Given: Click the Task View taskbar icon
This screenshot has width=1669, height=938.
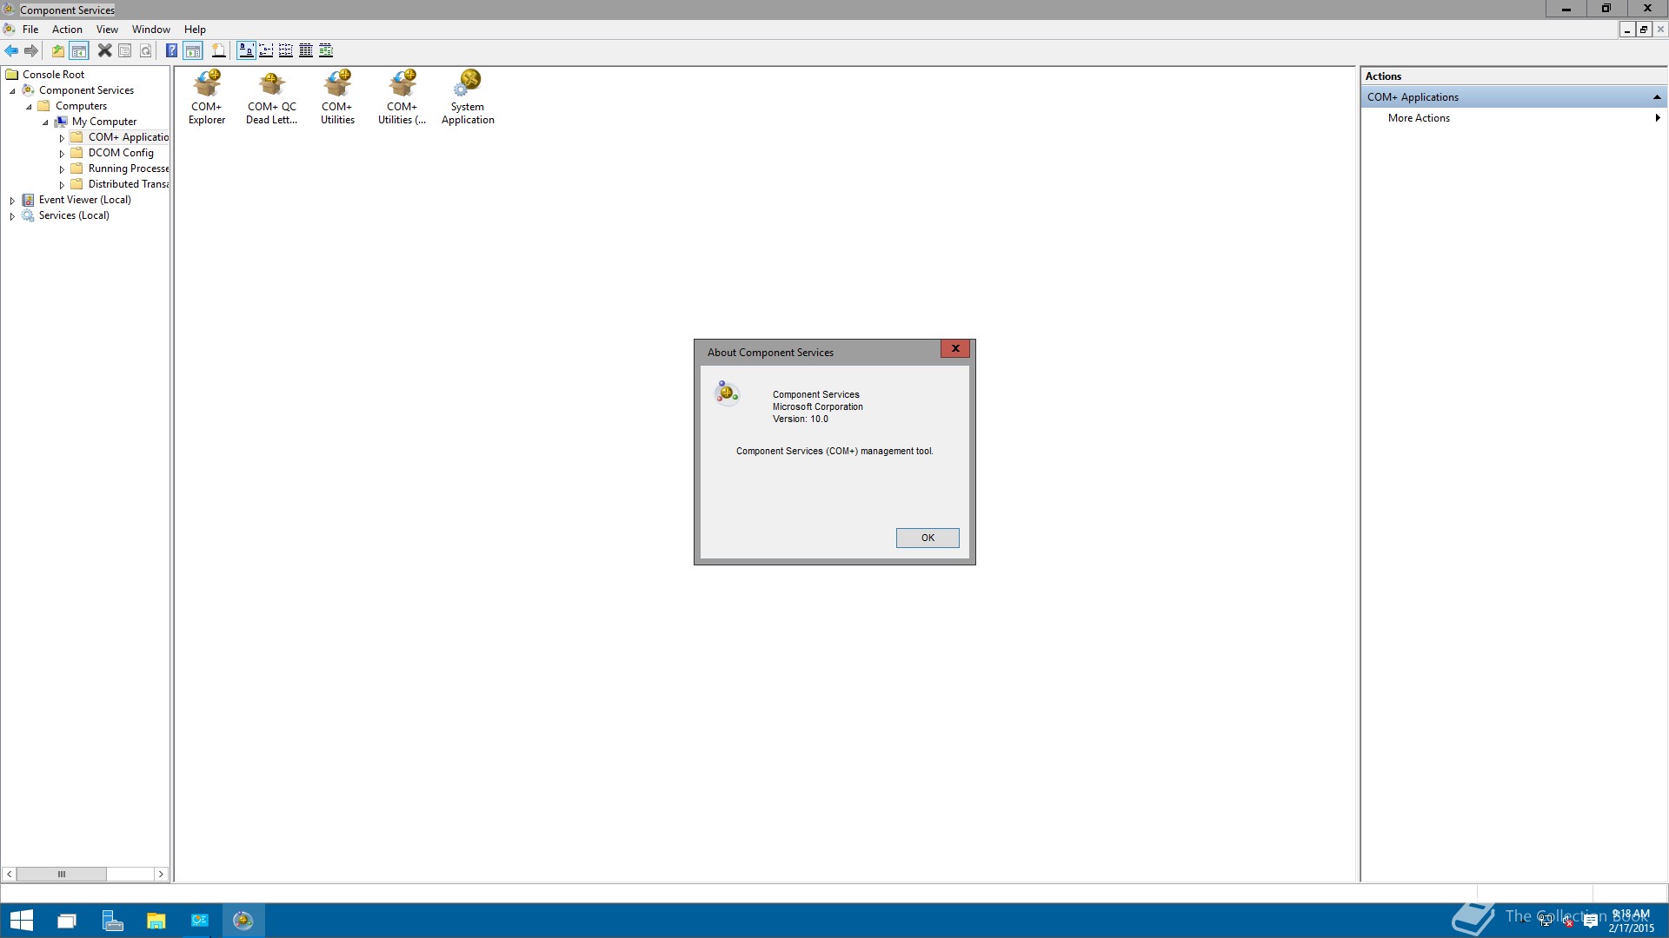Looking at the screenshot, I should [x=67, y=921].
